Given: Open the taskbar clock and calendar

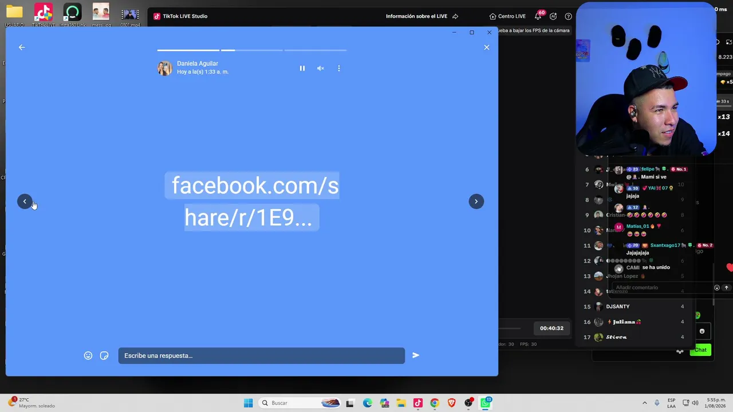Looking at the screenshot, I should tap(716, 403).
